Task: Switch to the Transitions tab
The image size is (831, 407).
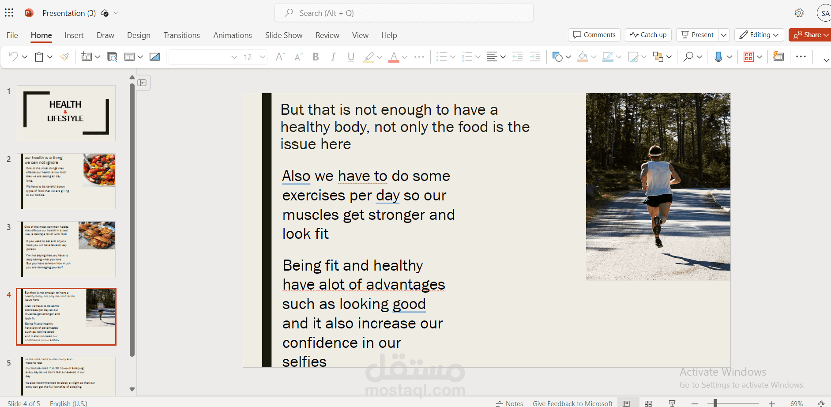Action: (x=182, y=35)
